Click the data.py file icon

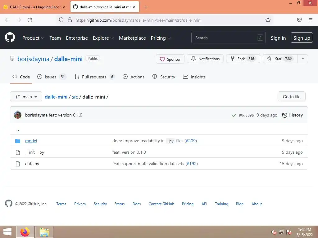tap(18, 164)
